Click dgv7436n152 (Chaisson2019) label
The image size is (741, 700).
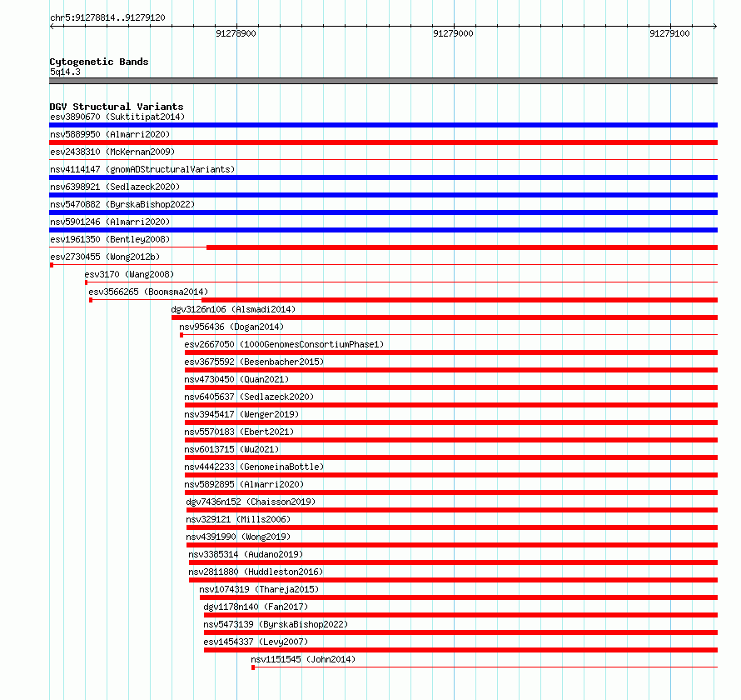(x=251, y=502)
